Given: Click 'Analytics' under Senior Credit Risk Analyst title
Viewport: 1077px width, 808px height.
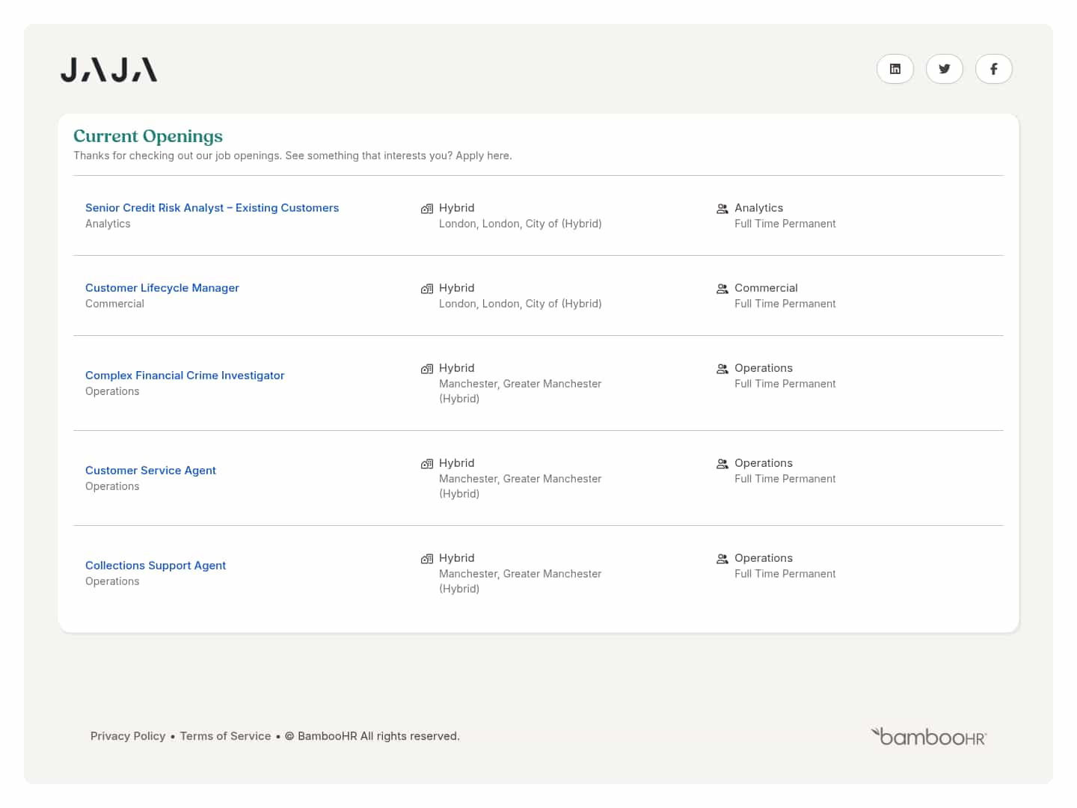Looking at the screenshot, I should [108, 224].
